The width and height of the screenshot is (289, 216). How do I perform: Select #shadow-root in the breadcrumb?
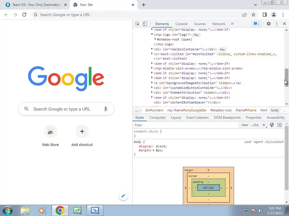(221, 110)
